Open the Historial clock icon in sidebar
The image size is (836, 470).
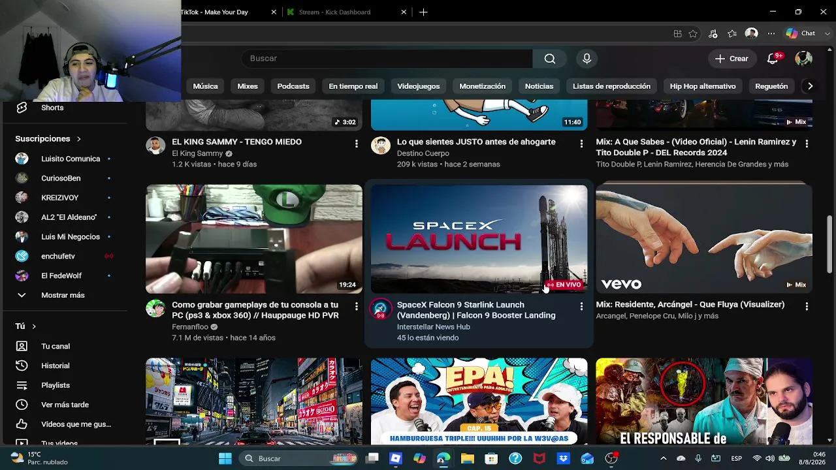[x=22, y=366]
